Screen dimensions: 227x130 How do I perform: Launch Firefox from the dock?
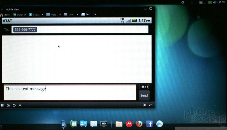point(139,124)
